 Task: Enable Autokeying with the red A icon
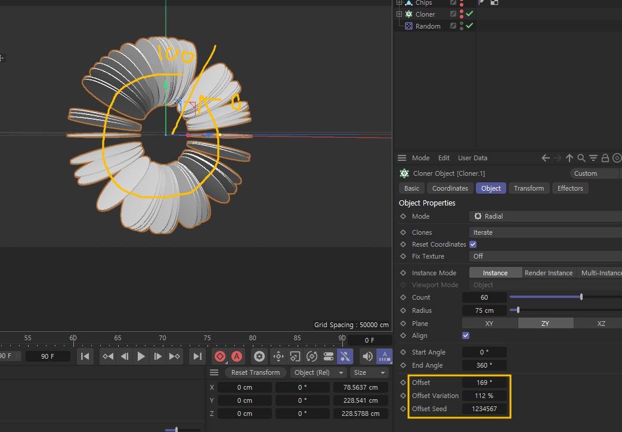(237, 356)
